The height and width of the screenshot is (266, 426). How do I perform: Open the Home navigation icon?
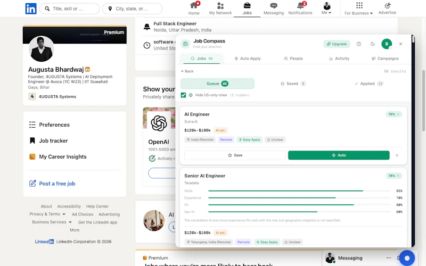(x=193, y=5)
